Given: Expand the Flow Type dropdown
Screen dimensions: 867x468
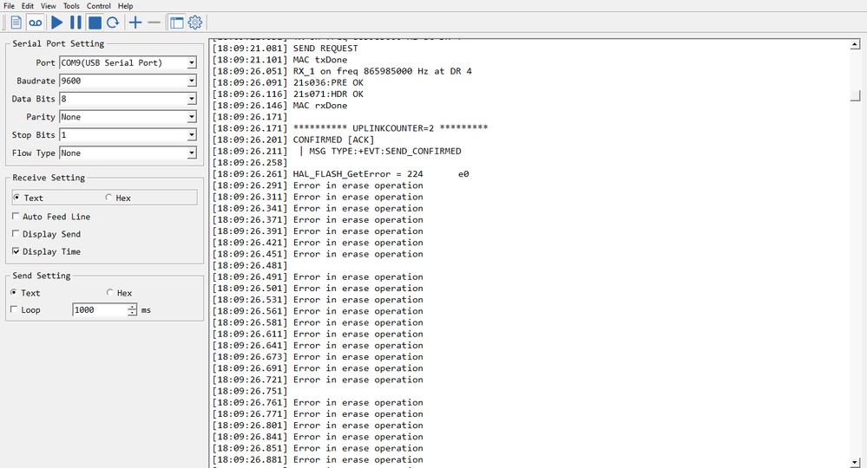Looking at the screenshot, I should pos(191,153).
